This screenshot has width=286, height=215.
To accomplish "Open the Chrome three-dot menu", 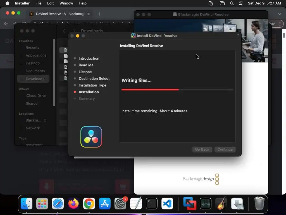I will [280, 24].
